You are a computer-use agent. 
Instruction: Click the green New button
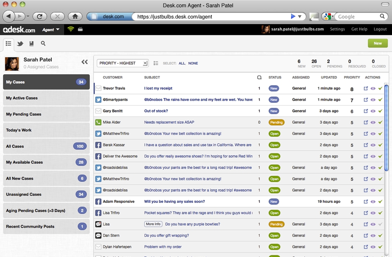[x=378, y=43]
